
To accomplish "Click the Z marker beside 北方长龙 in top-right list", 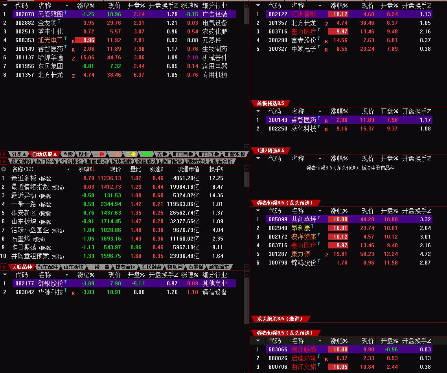I will pos(327,24).
